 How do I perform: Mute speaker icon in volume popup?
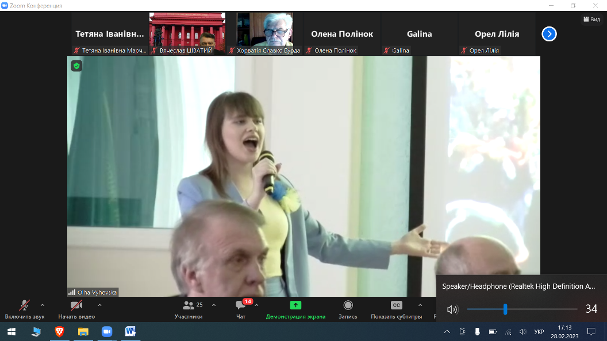coord(452,309)
